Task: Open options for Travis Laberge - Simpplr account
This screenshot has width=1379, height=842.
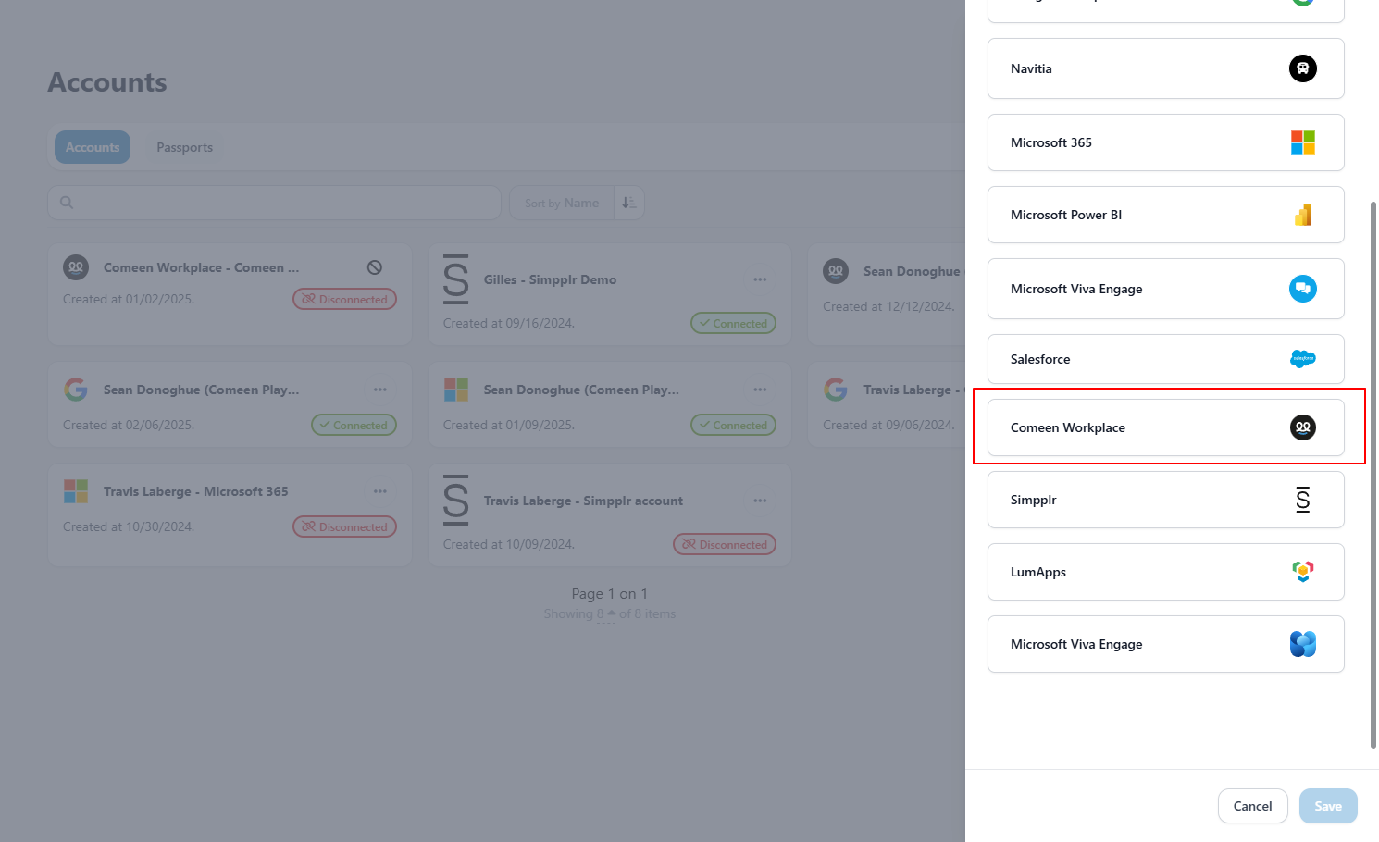Action: pos(760,501)
